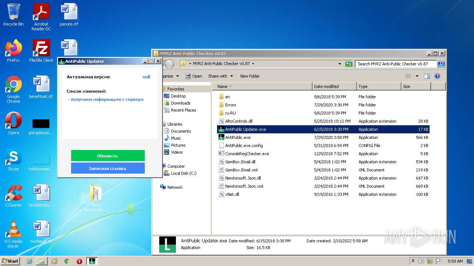Click Opera taskbar icon
Screen dimensions: 474x266
79,261
